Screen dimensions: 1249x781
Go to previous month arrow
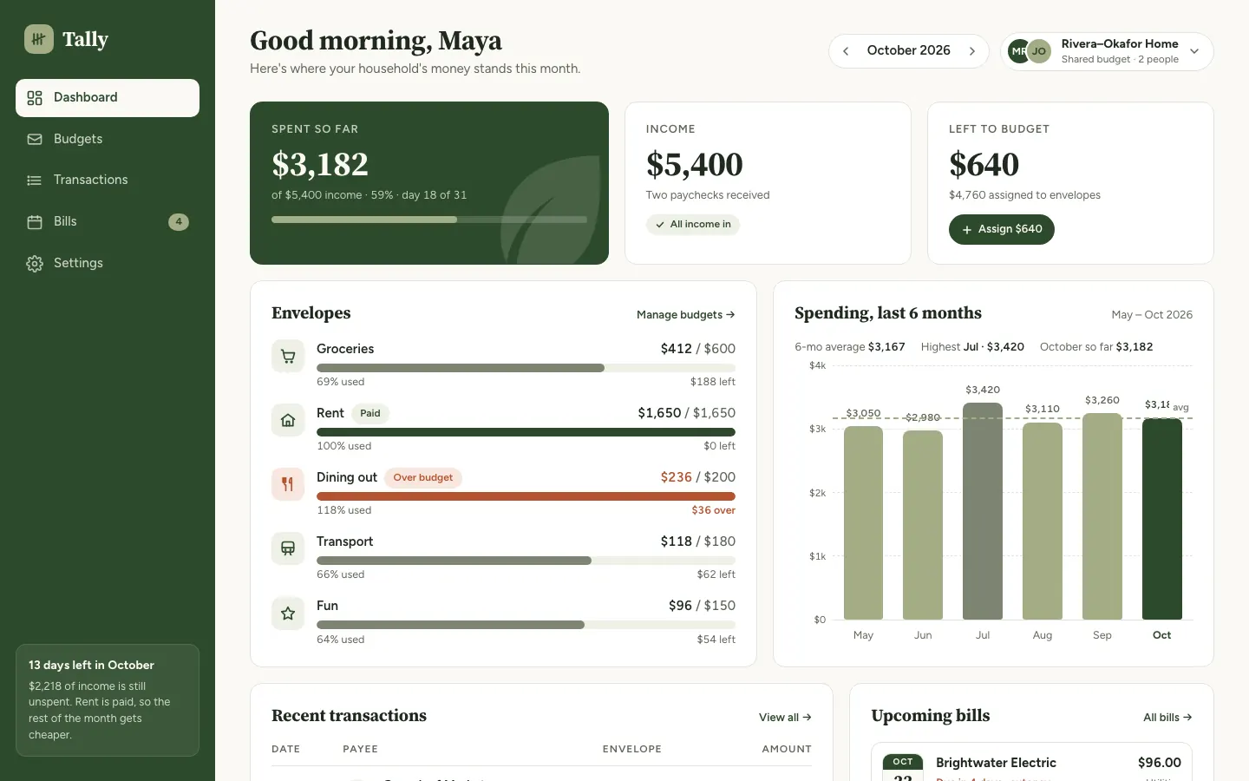(x=846, y=51)
